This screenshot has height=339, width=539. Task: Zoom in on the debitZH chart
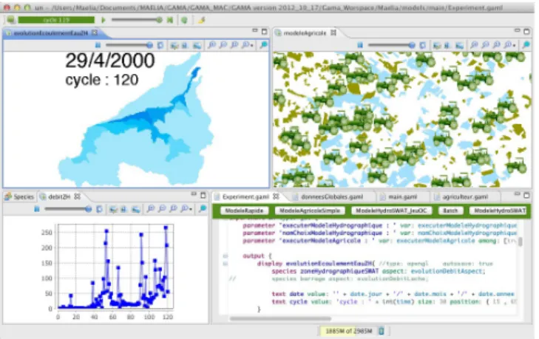coord(151,209)
